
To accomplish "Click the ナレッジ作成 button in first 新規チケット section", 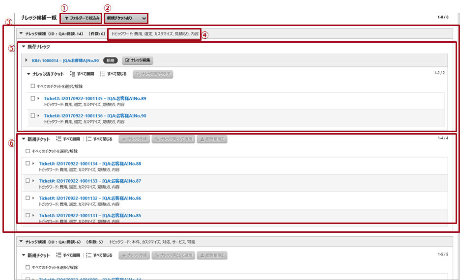I will point(134,140).
